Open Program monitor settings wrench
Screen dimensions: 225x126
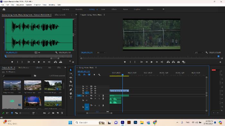[206, 53]
